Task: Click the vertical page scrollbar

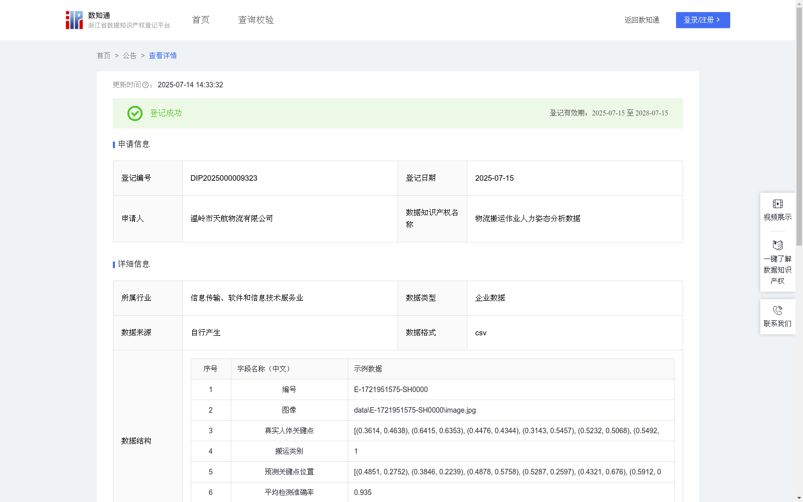Action: 799,125
